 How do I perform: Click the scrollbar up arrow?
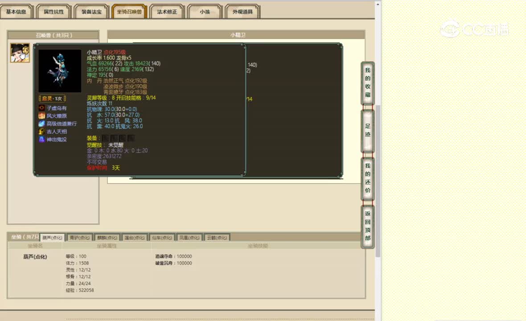(378, 4)
